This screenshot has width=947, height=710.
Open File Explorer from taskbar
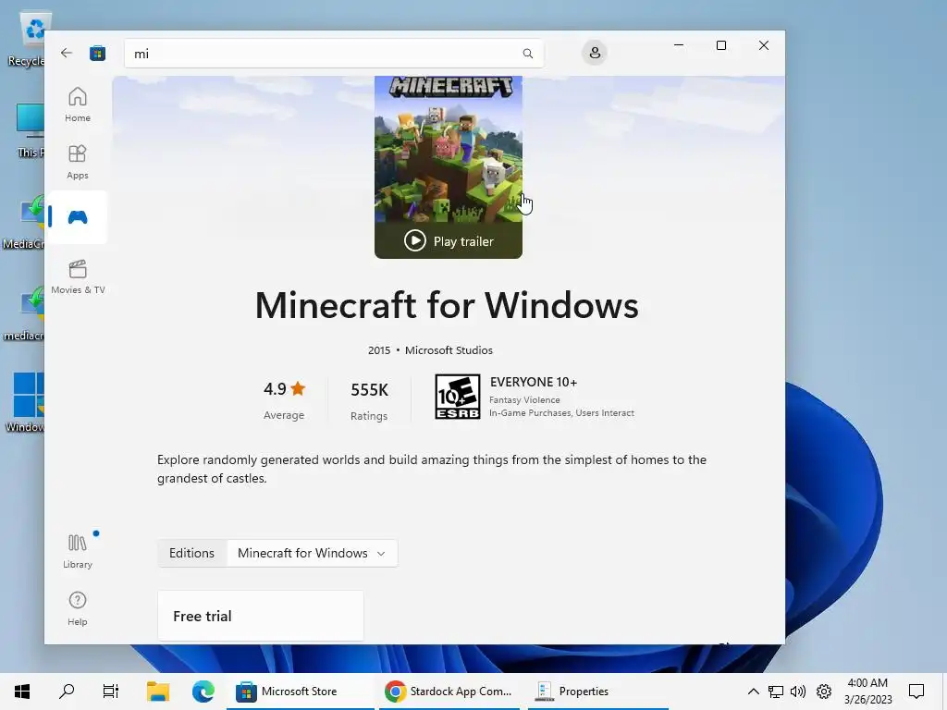point(158,692)
